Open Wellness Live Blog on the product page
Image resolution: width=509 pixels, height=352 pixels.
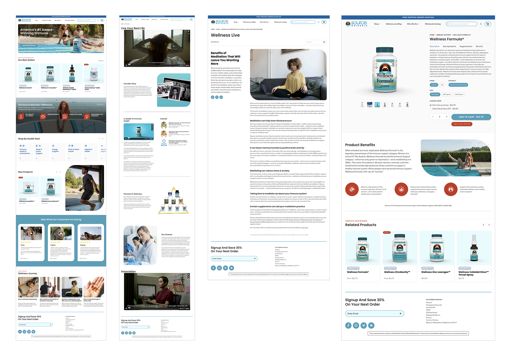tap(394, 24)
